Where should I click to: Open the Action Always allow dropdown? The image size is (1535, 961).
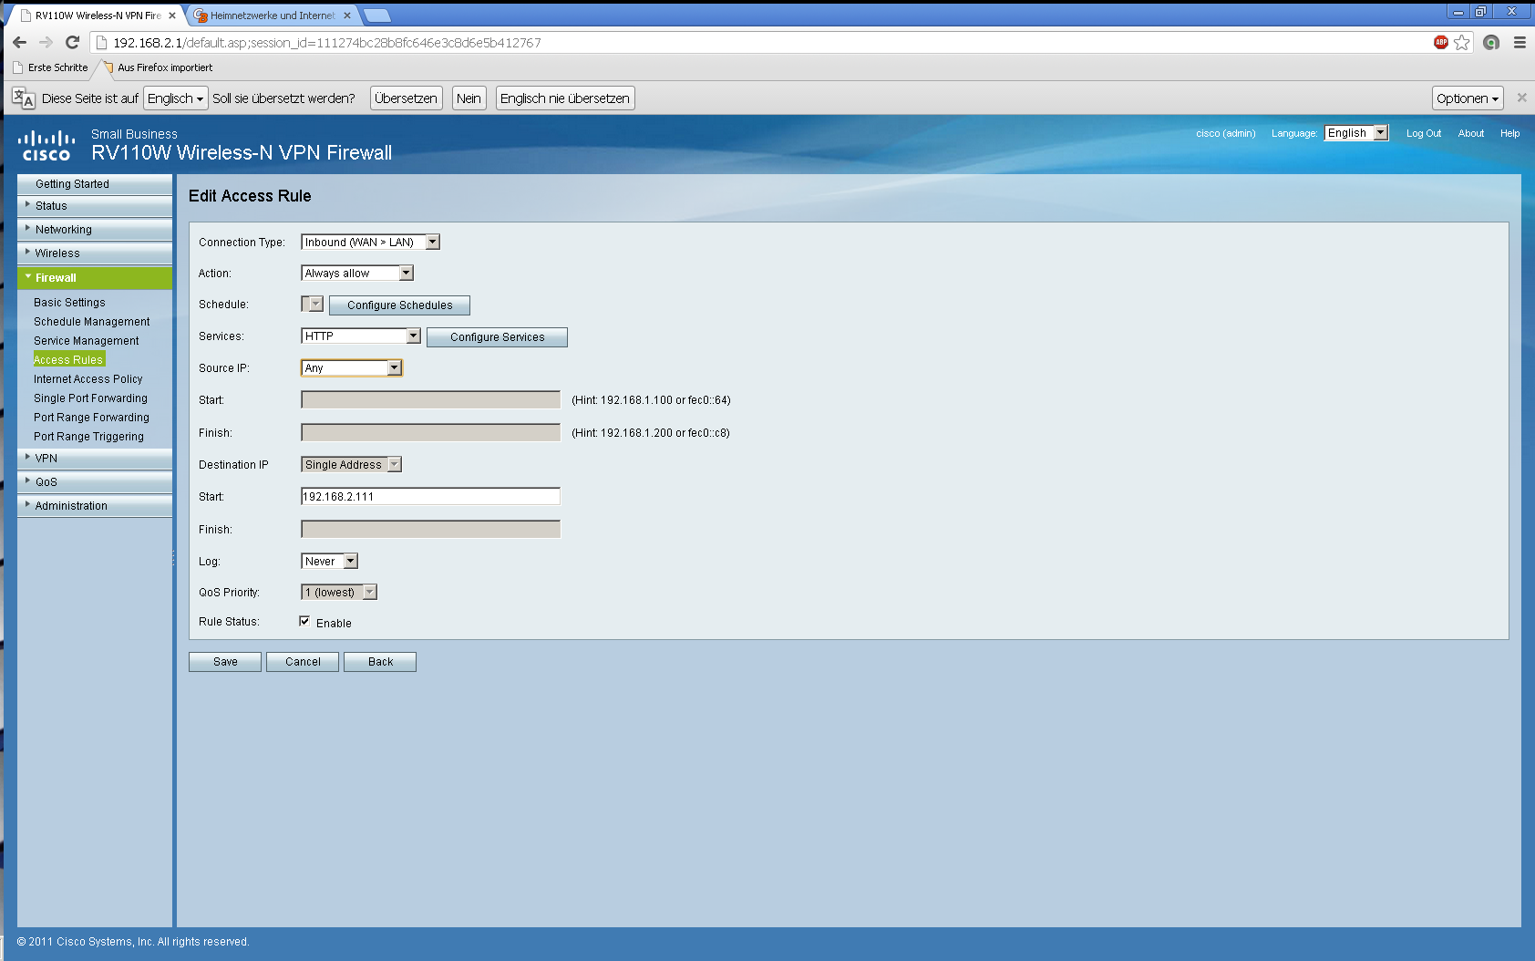[x=357, y=274]
